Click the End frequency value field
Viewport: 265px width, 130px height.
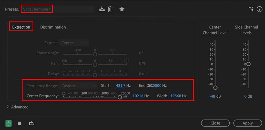tap(157, 86)
